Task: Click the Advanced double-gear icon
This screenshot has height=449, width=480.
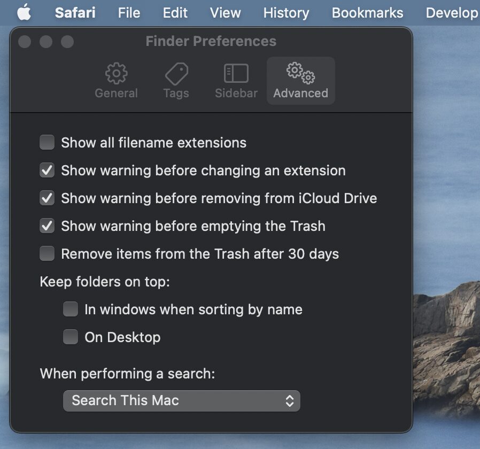Action: [300, 73]
